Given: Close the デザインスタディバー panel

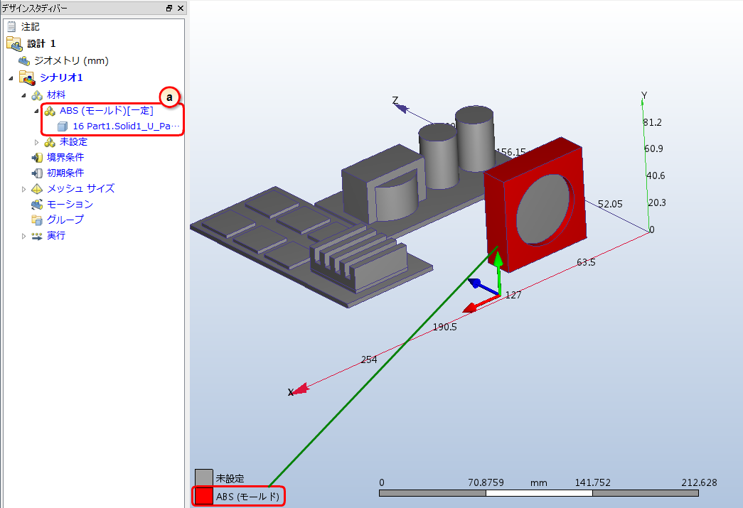Looking at the screenshot, I should click(181, 8).
